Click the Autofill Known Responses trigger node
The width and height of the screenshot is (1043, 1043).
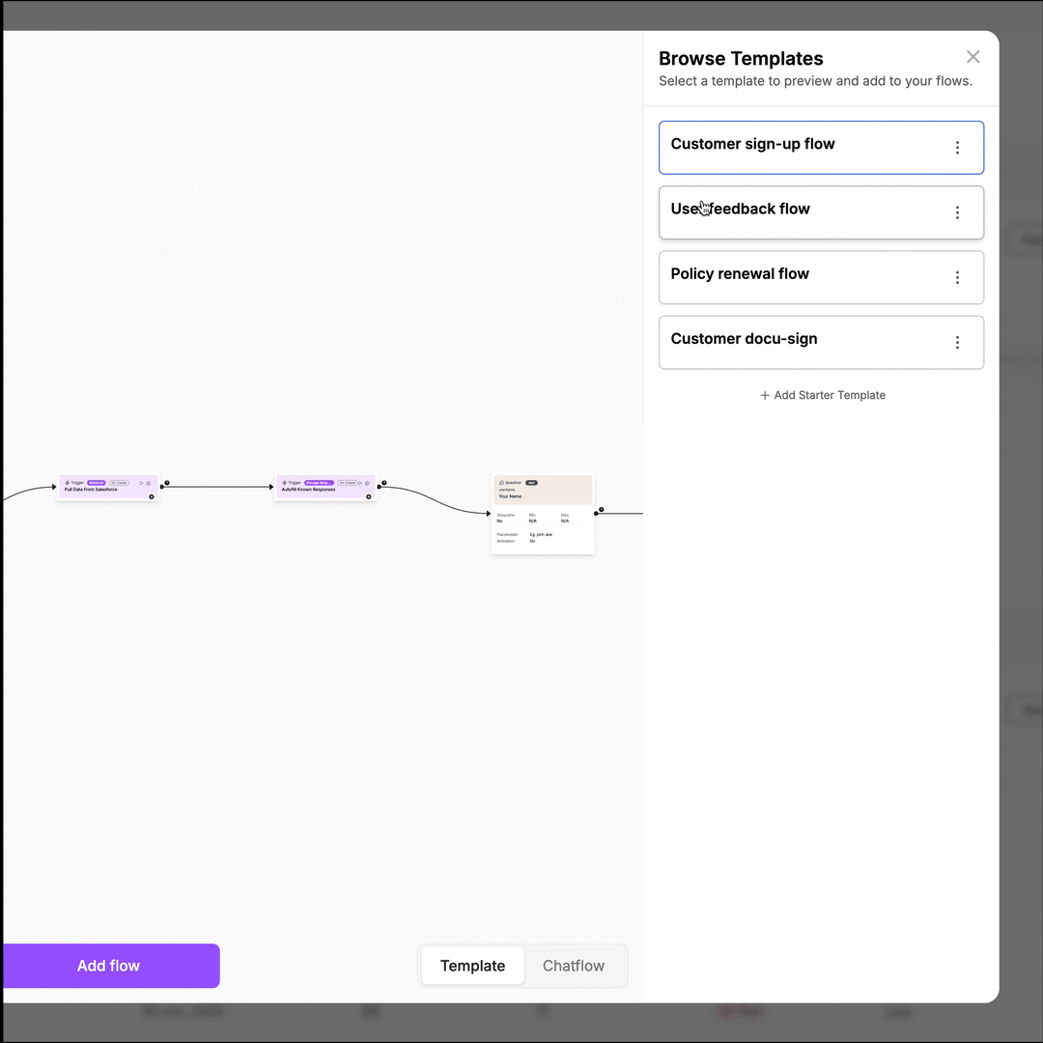pos(326,488)
